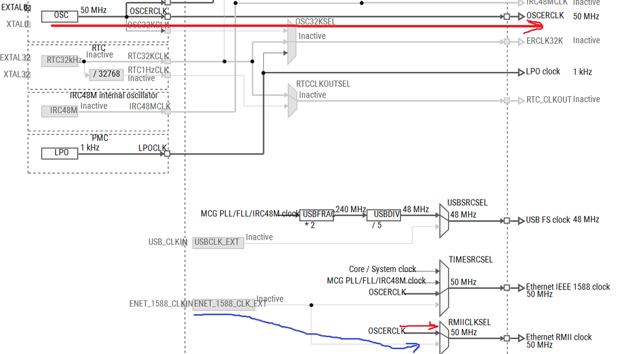The image size is (626, 354).
Task: Click the Inactive status beside ERCLK32K output
Action: coord(587,40)
